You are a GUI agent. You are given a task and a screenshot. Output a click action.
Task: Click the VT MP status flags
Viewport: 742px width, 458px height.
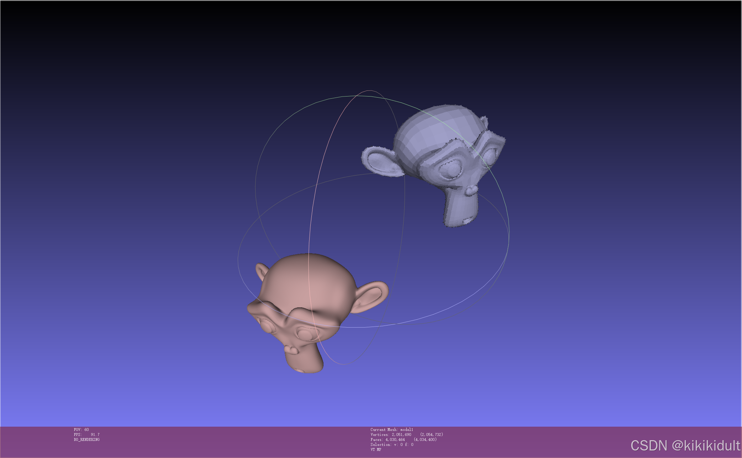[x=375, y=449]
